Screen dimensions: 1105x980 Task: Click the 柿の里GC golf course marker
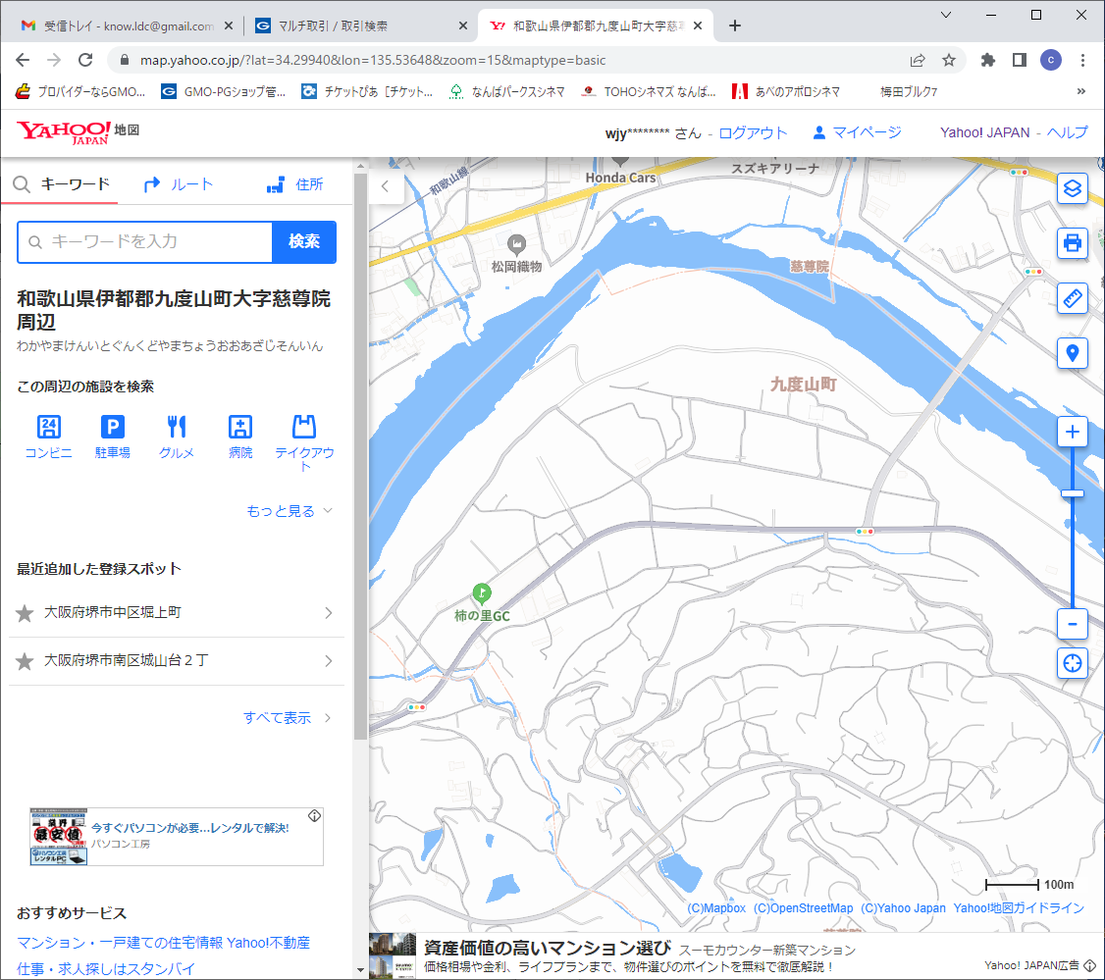pyautogui.click(x=481, y=593)
